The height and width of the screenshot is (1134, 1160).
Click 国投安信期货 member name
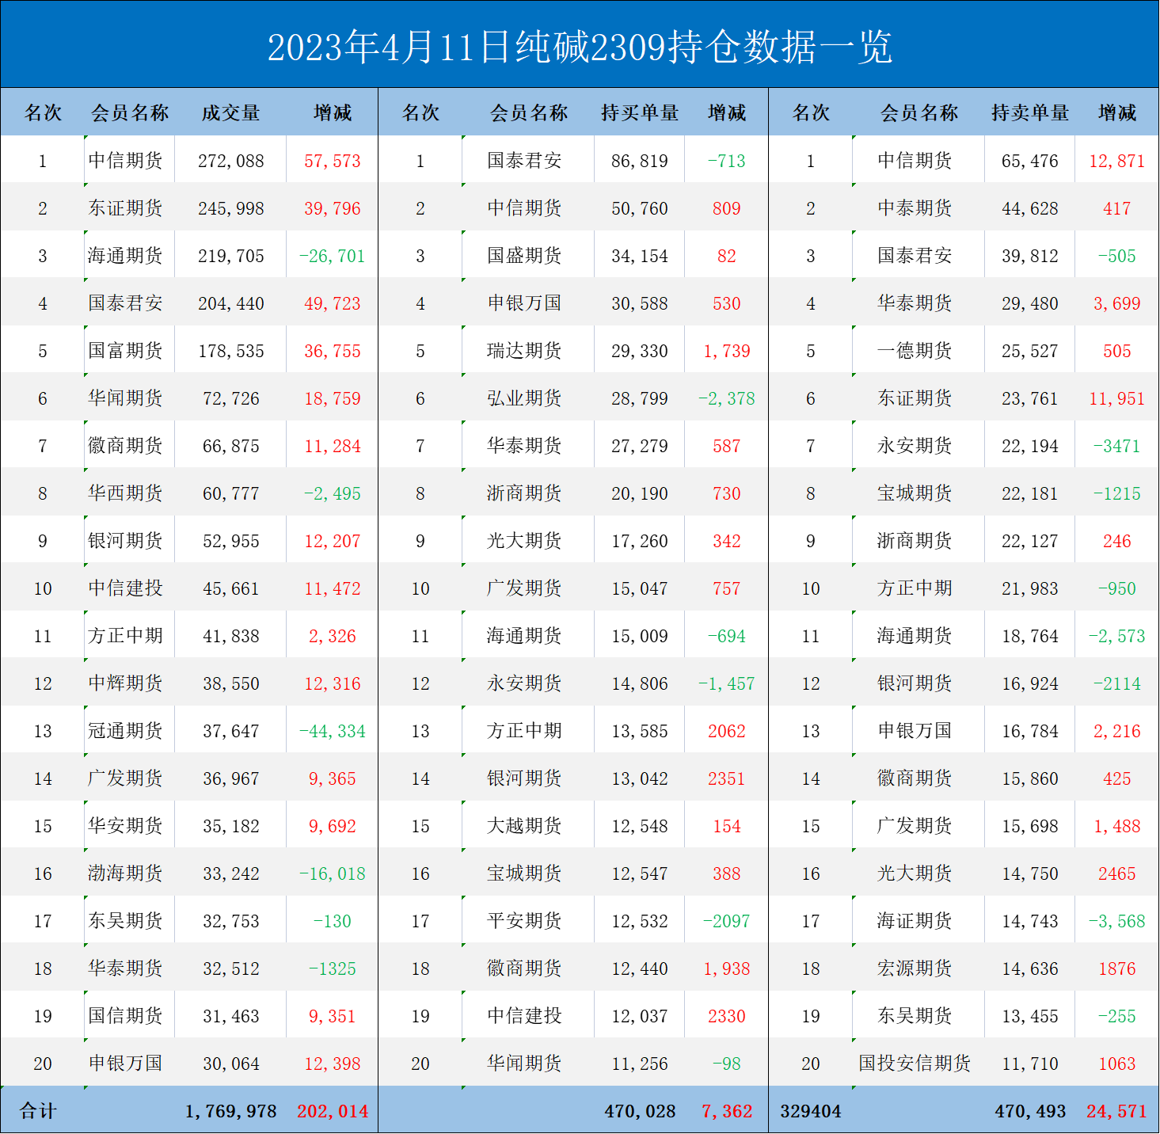[915, 1064]
